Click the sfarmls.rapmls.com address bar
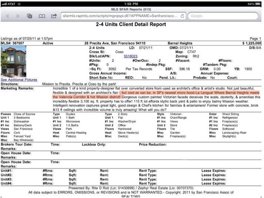 118,16
